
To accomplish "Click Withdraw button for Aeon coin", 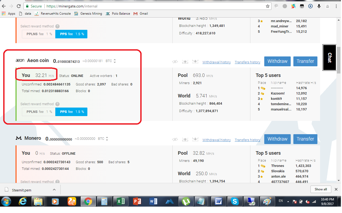I will [278, 61].
